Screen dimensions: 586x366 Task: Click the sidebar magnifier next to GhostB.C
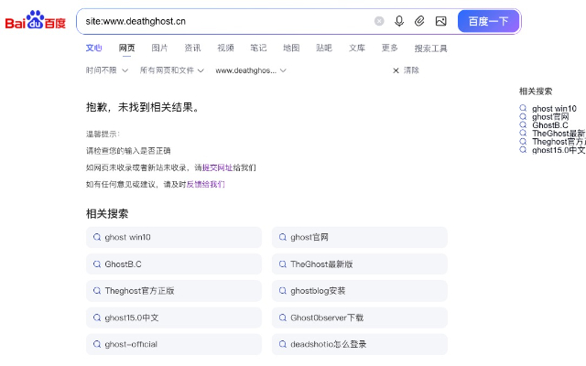coord(523,124)
